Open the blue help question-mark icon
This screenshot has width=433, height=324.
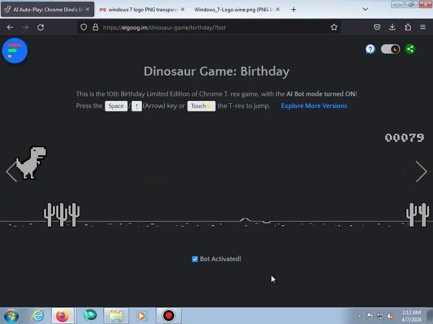click(x=370, y=49)
